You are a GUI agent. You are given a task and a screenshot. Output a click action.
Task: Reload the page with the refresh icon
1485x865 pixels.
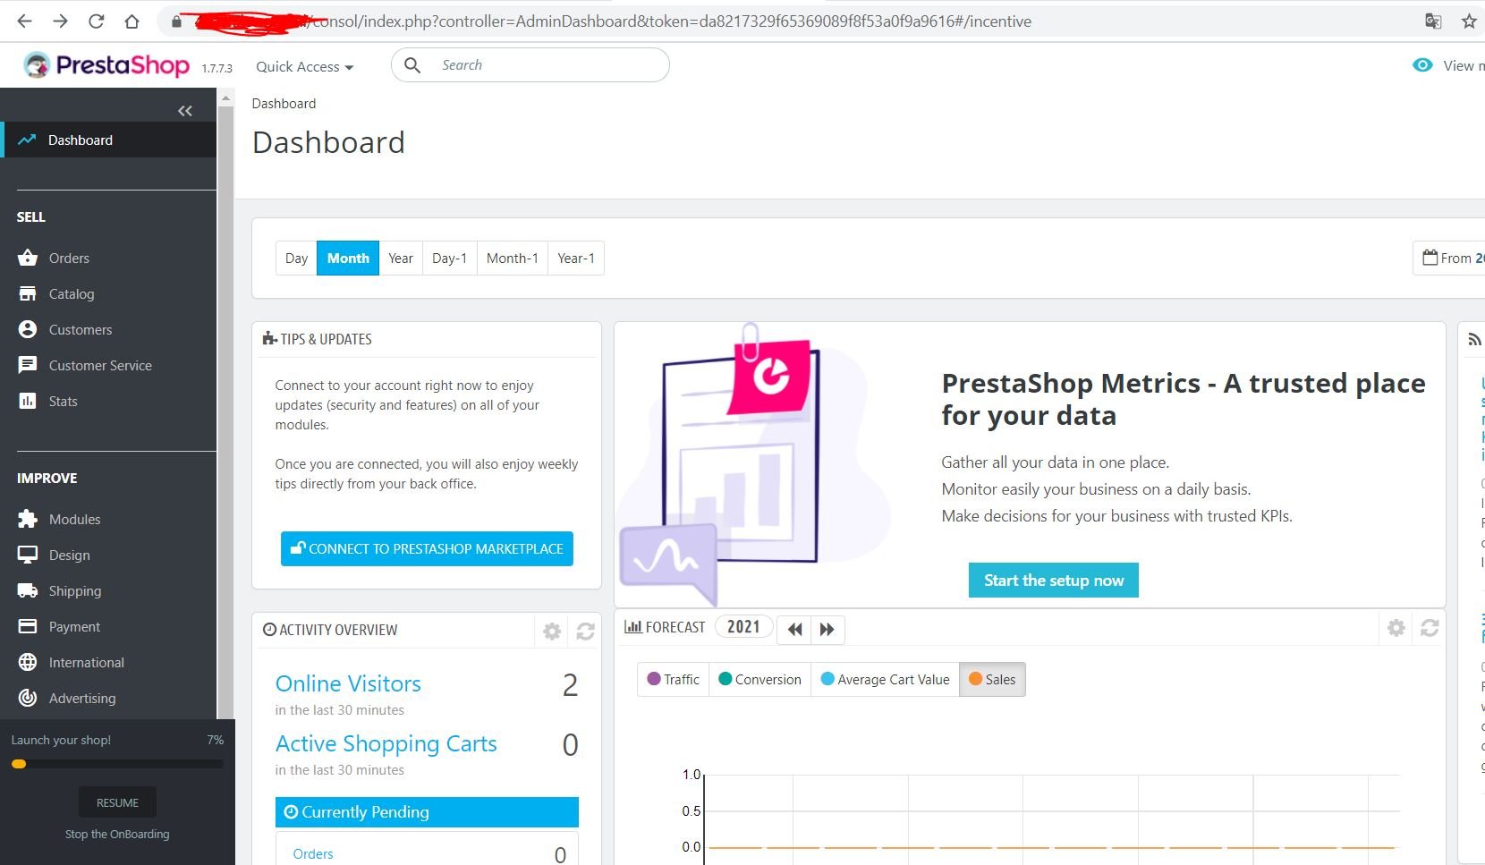pyautogui.click(x=97, y=21)
